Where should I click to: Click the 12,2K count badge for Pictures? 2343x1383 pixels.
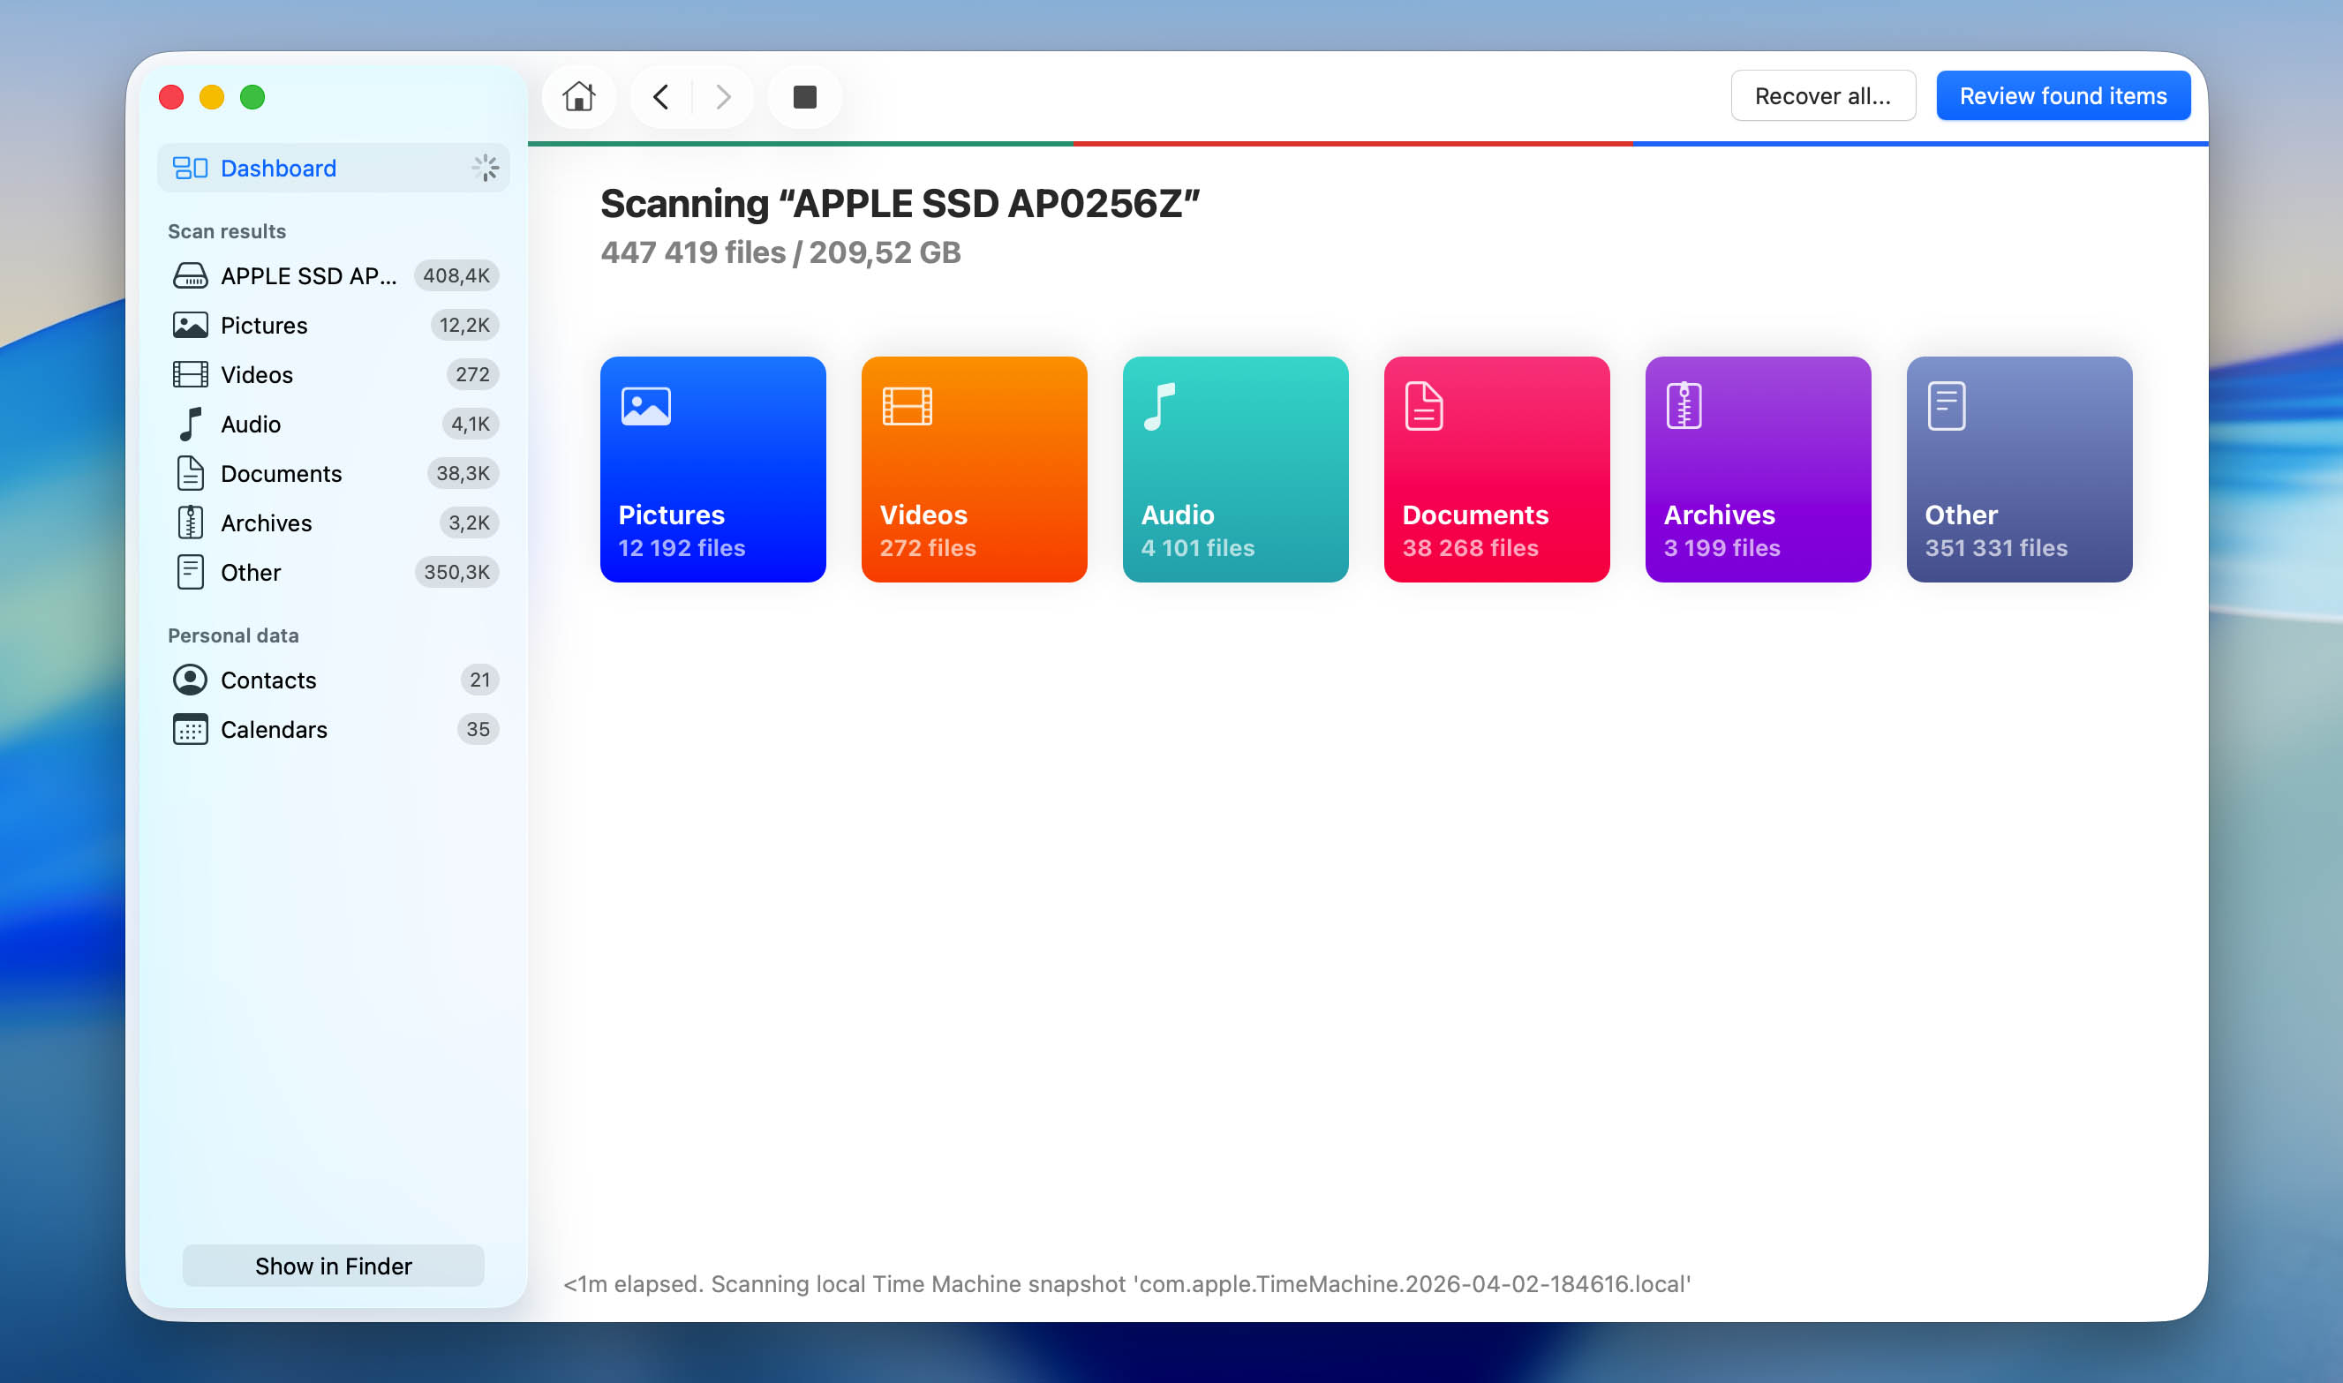465,326
